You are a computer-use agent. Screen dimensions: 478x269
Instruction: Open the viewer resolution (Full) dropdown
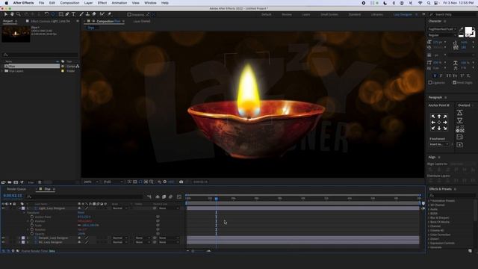point(113,182)
